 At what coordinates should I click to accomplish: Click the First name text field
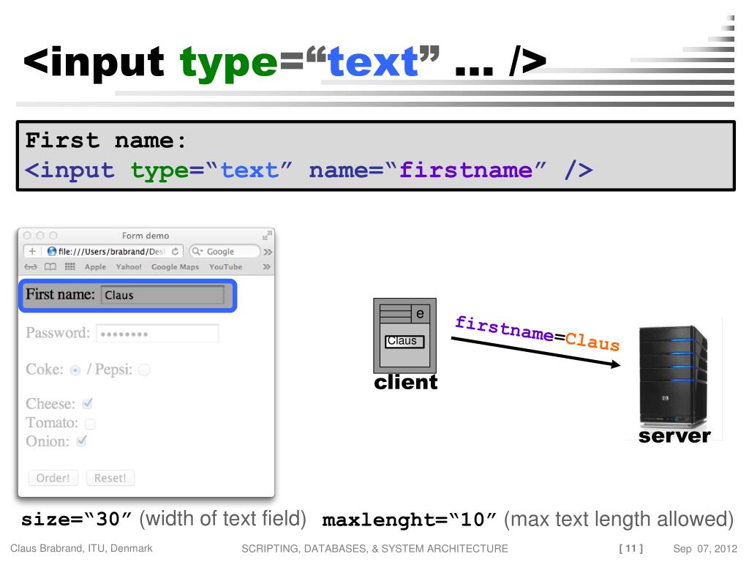162,295
